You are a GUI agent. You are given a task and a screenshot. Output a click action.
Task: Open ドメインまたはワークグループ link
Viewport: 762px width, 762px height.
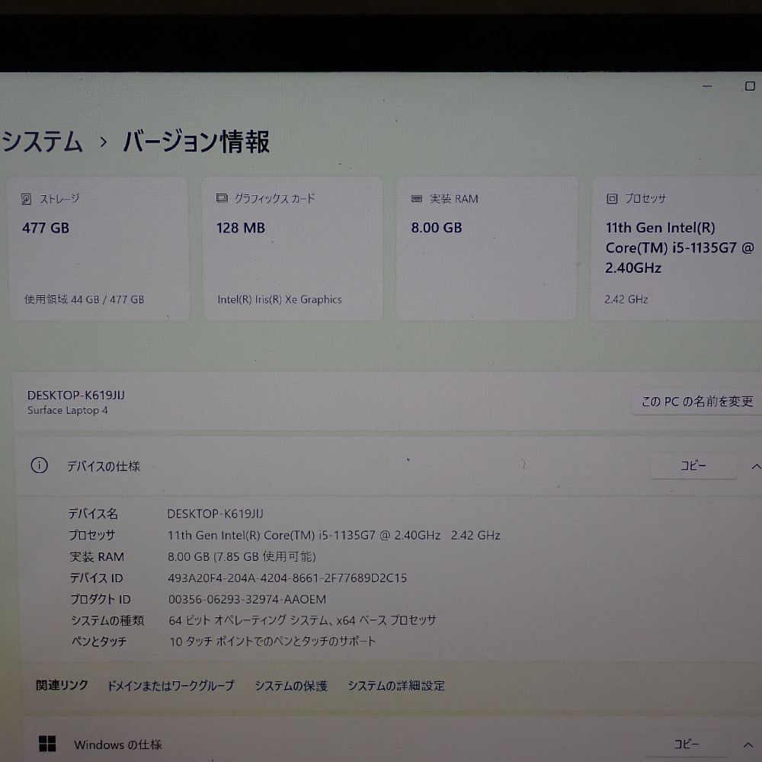click(x=170, y=686)
